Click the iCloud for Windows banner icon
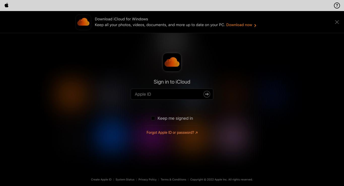This screenshot has height=186, width=344. coord(83,22)
